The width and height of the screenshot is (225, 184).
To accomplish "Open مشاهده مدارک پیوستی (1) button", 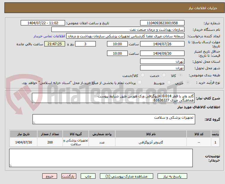I will click(127, 176).
